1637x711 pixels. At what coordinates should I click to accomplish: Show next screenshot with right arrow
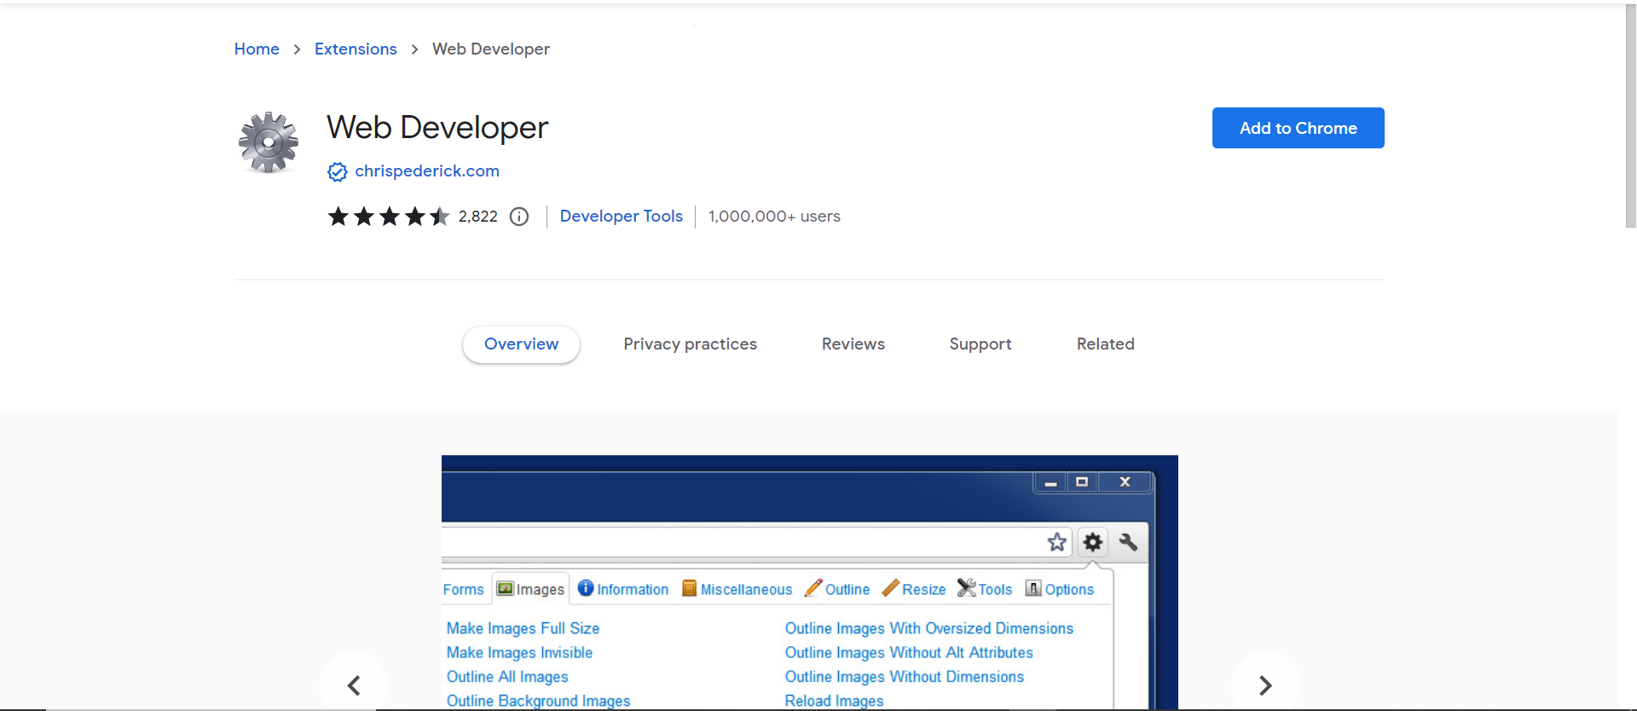pyautogui.click(x=1265, y=685)
